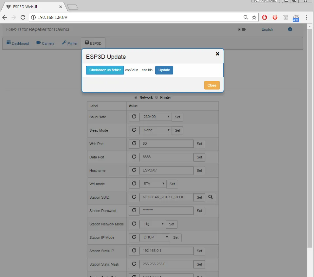This screenshot has height=277, width=314.
Task: Toggle the camera checkbox in the header
Action: (x=239, y=30)
